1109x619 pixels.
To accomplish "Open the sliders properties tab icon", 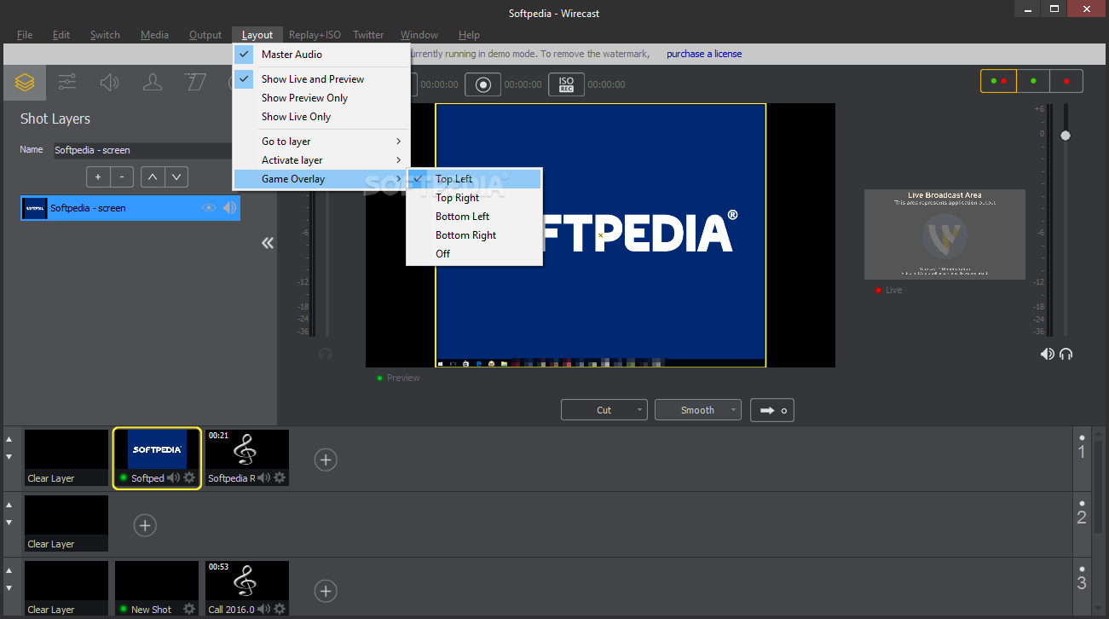I will tap(66, 83).
